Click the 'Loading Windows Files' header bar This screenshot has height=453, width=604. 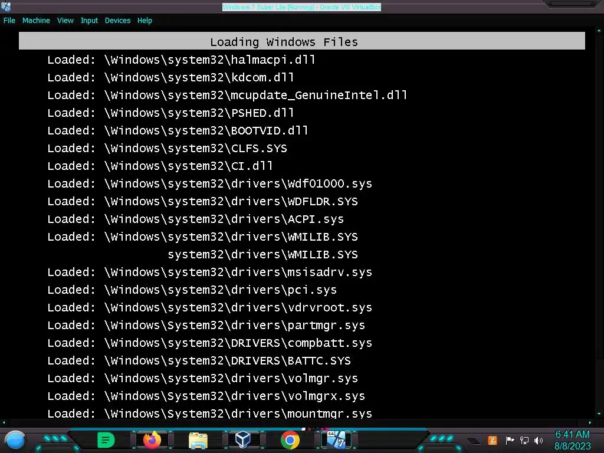coord(302,41)
